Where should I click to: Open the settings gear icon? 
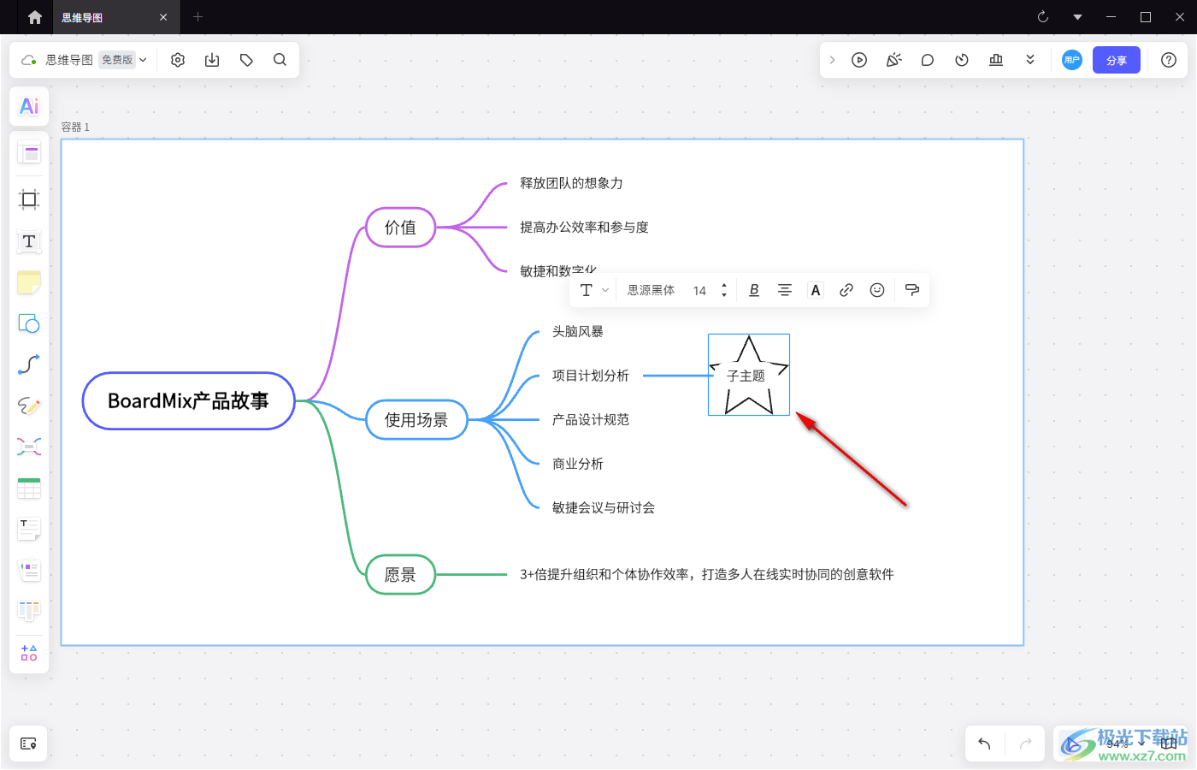point(178,60)
